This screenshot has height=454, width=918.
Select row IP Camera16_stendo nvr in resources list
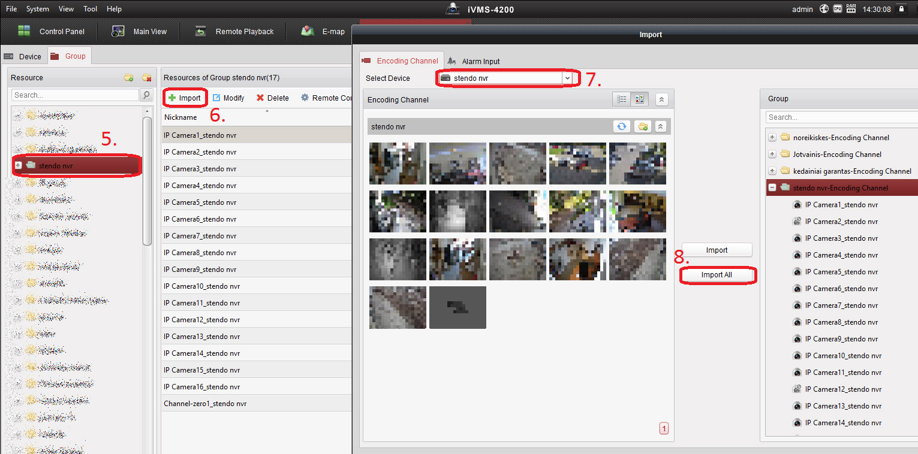(257, 386)
